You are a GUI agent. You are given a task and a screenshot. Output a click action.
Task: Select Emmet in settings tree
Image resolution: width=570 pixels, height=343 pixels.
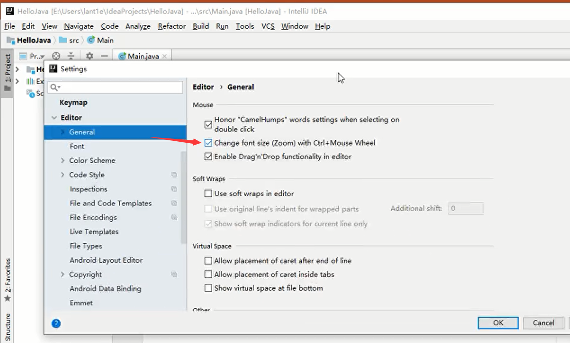(81, 303)
